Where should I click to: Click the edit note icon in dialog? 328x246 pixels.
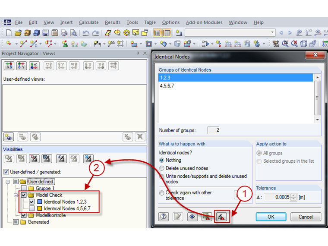coord(178,217)
